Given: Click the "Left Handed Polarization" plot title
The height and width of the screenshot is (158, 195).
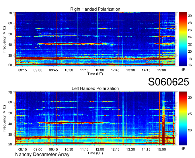Looking at the screenshot, I should 95,88.
